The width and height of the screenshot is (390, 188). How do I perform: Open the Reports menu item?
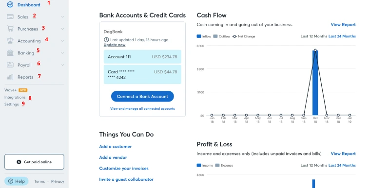pos(25,77)
